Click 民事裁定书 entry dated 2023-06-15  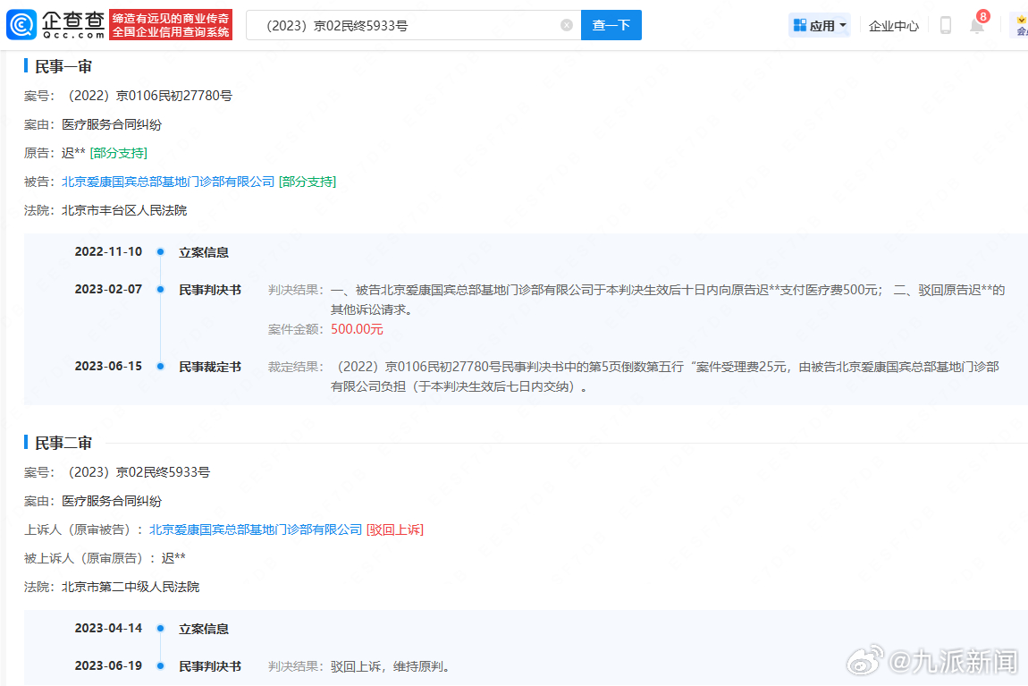tap(210, 367)
